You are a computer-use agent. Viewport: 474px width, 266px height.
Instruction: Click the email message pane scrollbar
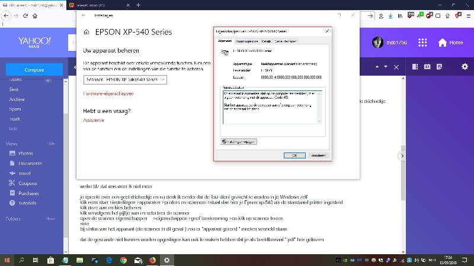[x=403, y=173]
